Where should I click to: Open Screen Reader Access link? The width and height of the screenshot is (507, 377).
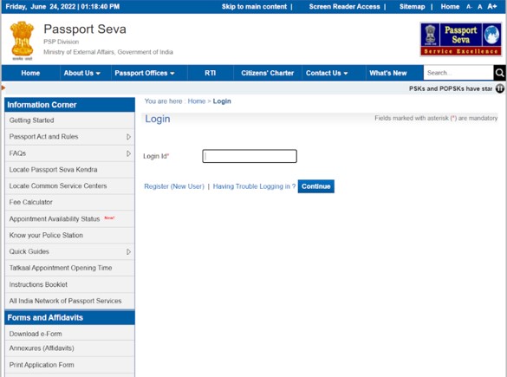[344, 7]
